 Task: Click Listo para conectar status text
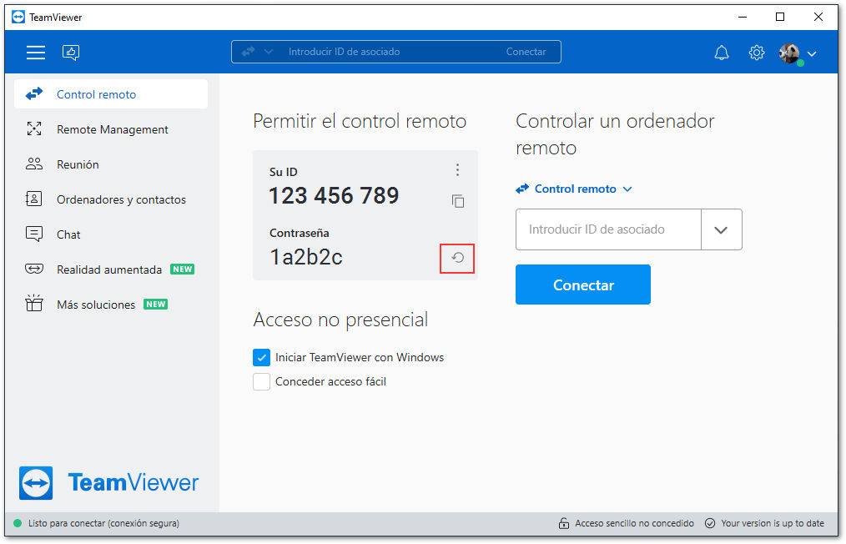coord(103,523)
